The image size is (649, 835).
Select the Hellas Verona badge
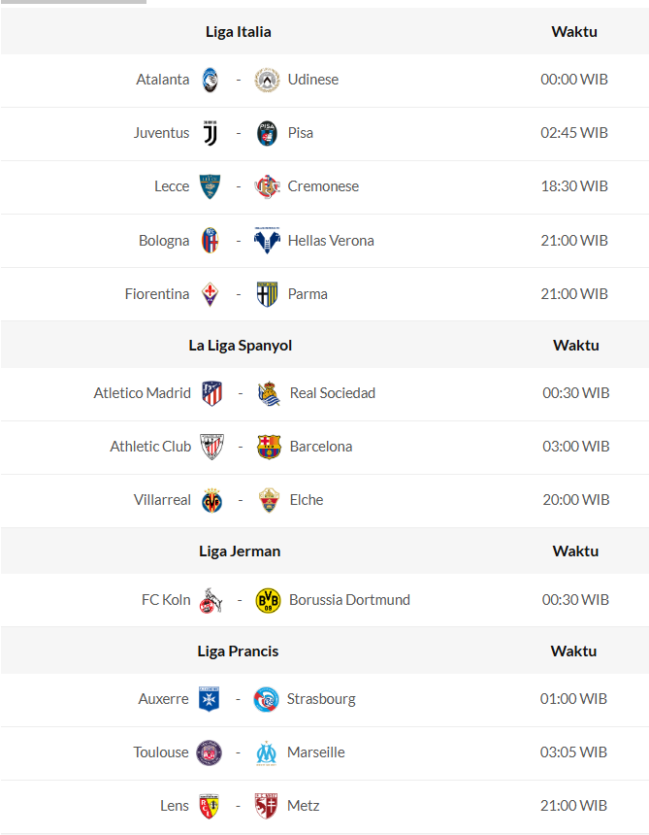[267, 241]
